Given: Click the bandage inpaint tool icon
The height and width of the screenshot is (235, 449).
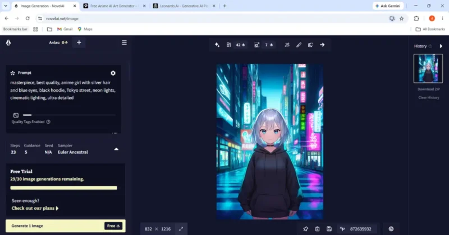Looking at the screenshot, I should [287, 45].
